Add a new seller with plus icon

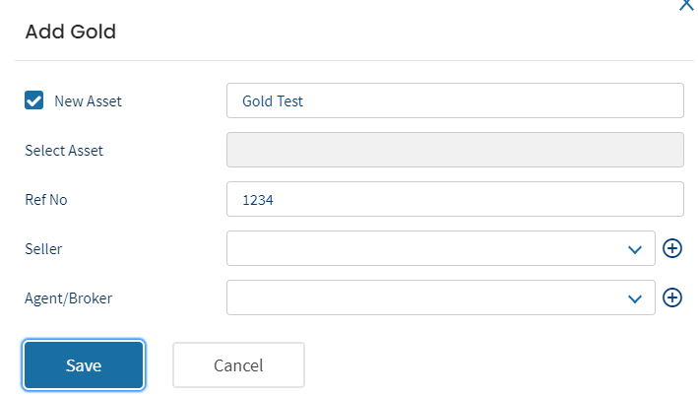[x=672, y=248]
